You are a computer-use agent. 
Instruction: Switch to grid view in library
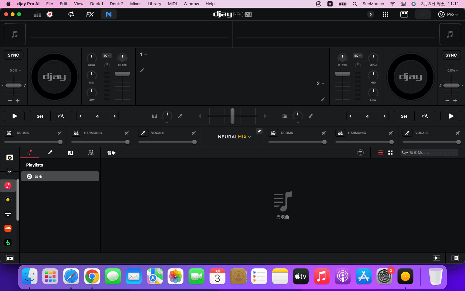[390, 153]
